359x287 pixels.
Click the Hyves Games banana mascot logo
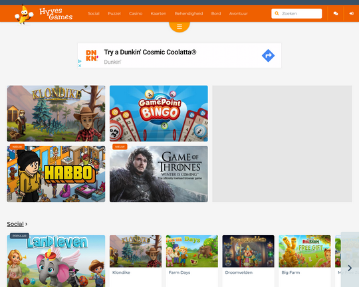pyautogui.click(x=24, y=15)
